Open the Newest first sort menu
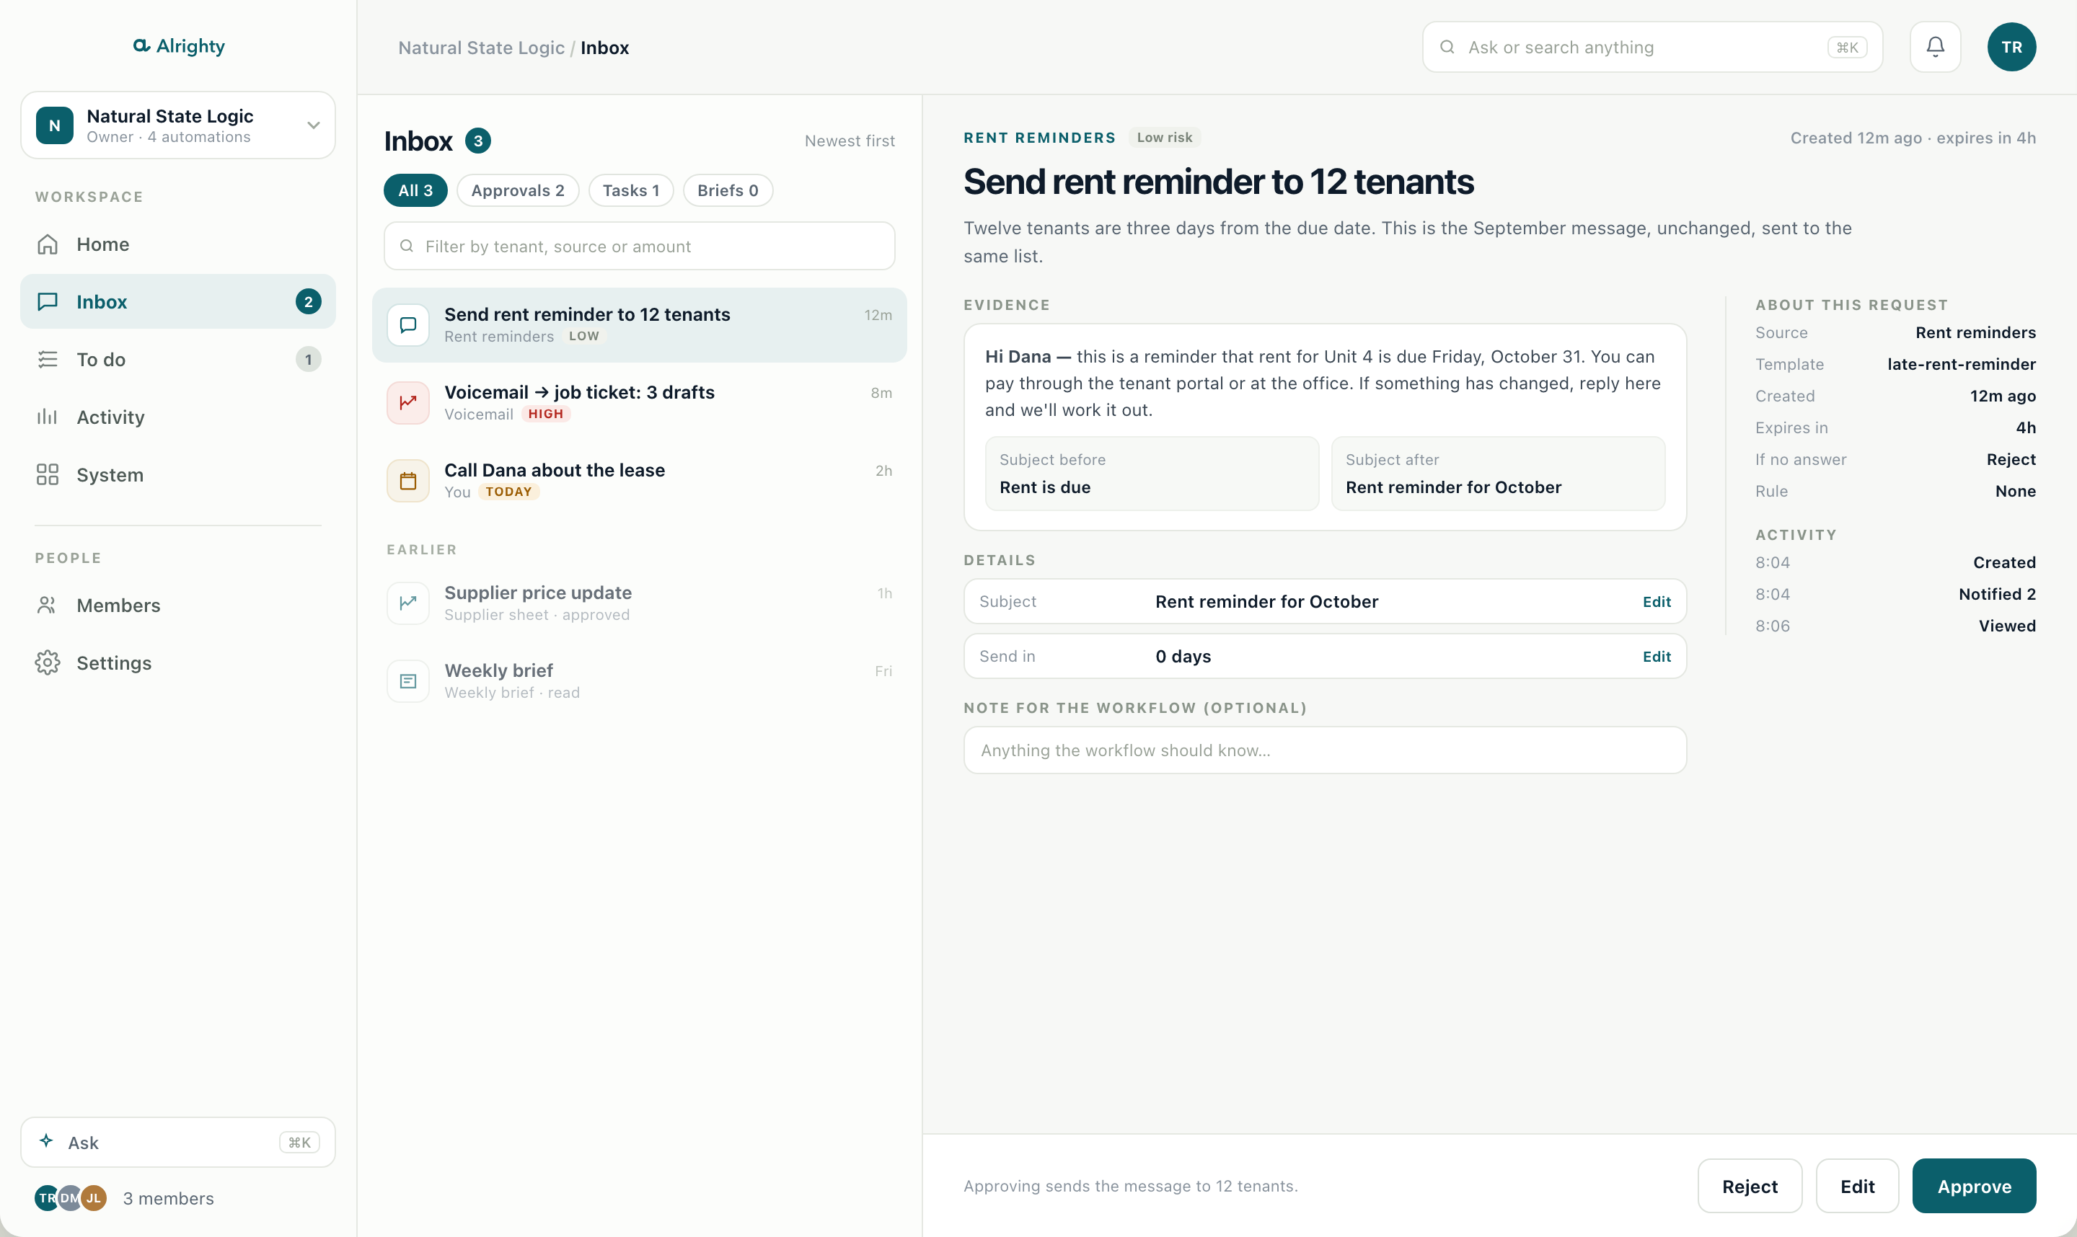Screen dimensions: 2077x1237 point(850,141)
